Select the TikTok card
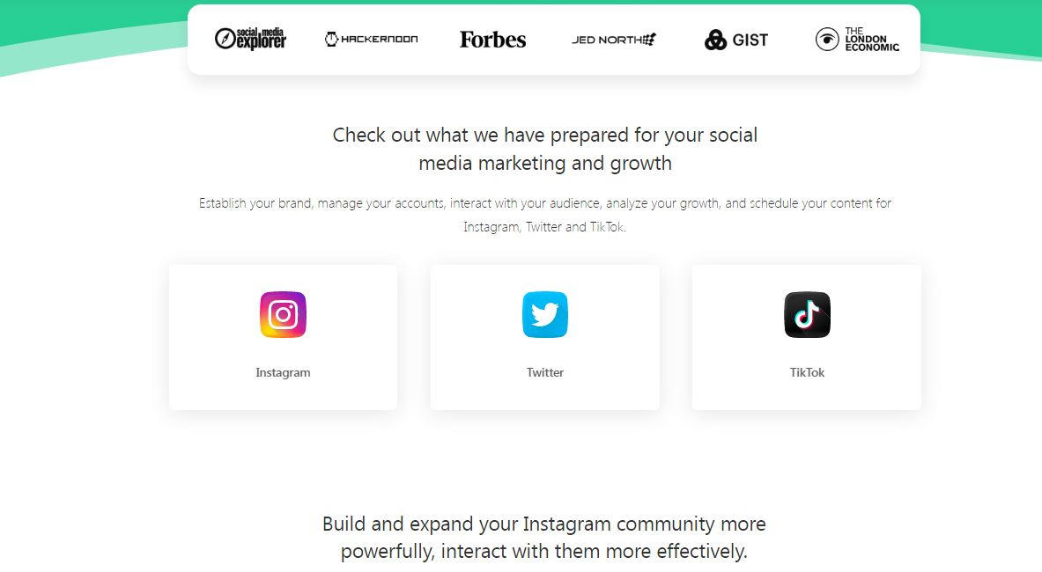The width and height of the screenshot is (1042, 572). (806, 337)
